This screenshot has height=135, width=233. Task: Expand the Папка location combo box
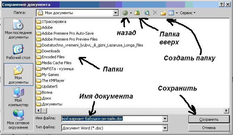click(x=115, y=13)
